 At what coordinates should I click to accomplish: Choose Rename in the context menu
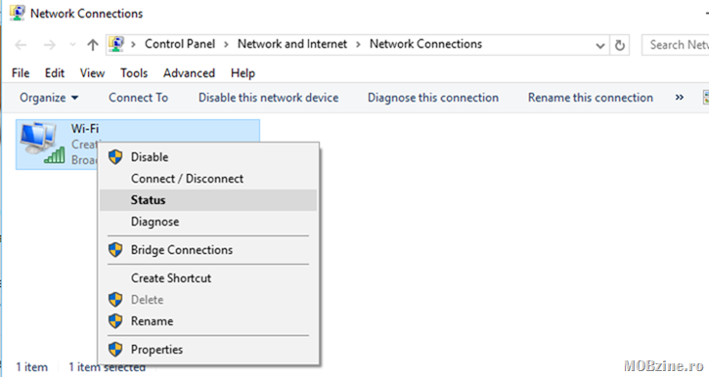(x=208, y=321)
